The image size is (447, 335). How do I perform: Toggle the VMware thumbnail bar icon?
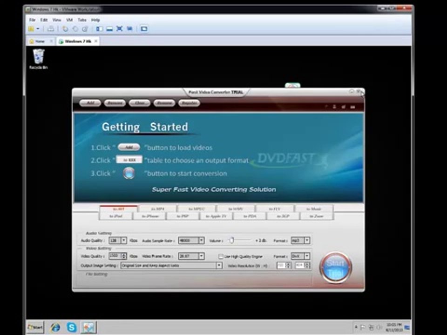click(109, 29)
